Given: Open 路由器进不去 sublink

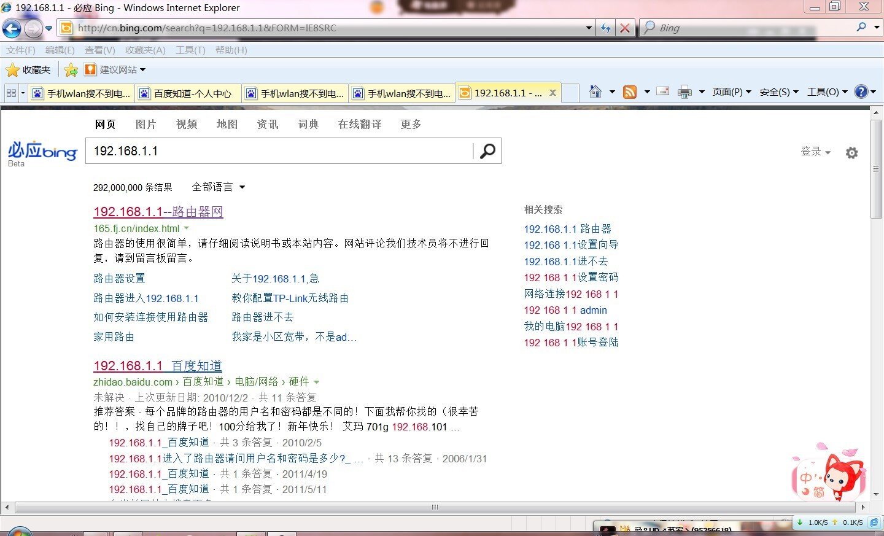Looking at the screenshot, I should 262,317.
